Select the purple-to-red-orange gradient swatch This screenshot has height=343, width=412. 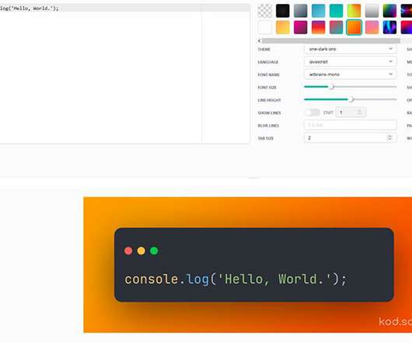coord(318,27)
